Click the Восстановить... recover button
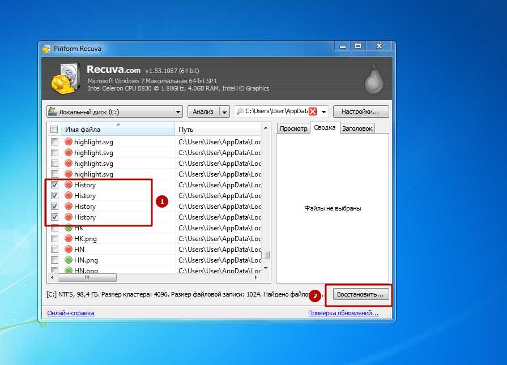Viewport: 507px width, 365px height. tap(360, 294)
